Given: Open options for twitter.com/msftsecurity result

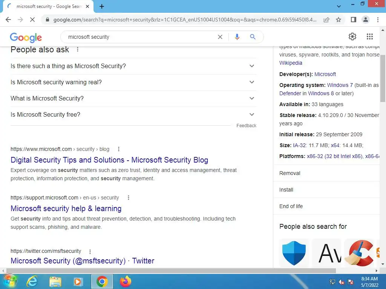Looking at the screenshot, I should [x=90, y=251].
